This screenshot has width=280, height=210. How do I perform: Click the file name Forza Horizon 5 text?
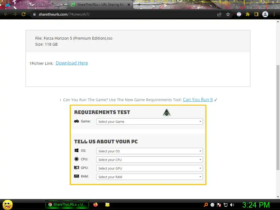(74, 38)
